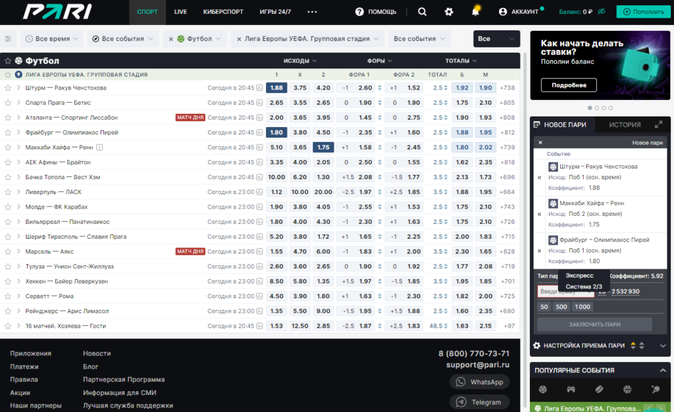This screenshot has height=412, width=674.
Task: Open statistics icon for Штурм — Ракув
Action: (x=259, y=88)
